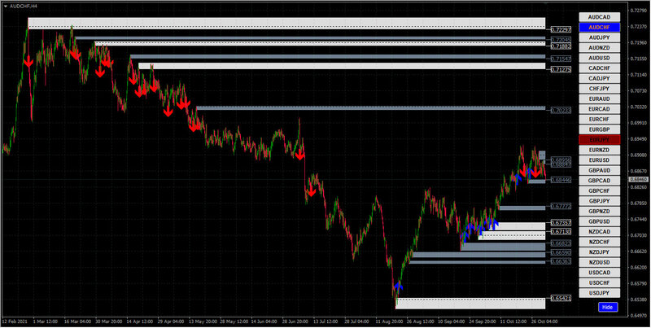Image resolution: width=651 pixels, height=328 pixels.
Task: Select NZDUSD symbol button
Action: [600, 262]
